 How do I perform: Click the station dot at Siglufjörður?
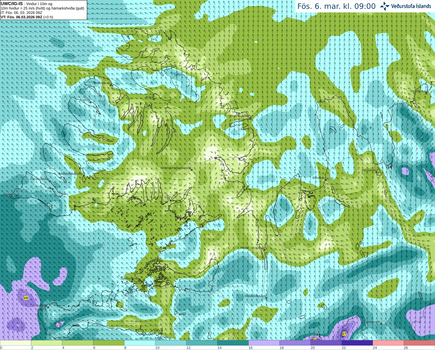pyautogui.click(x=427, y=93)
